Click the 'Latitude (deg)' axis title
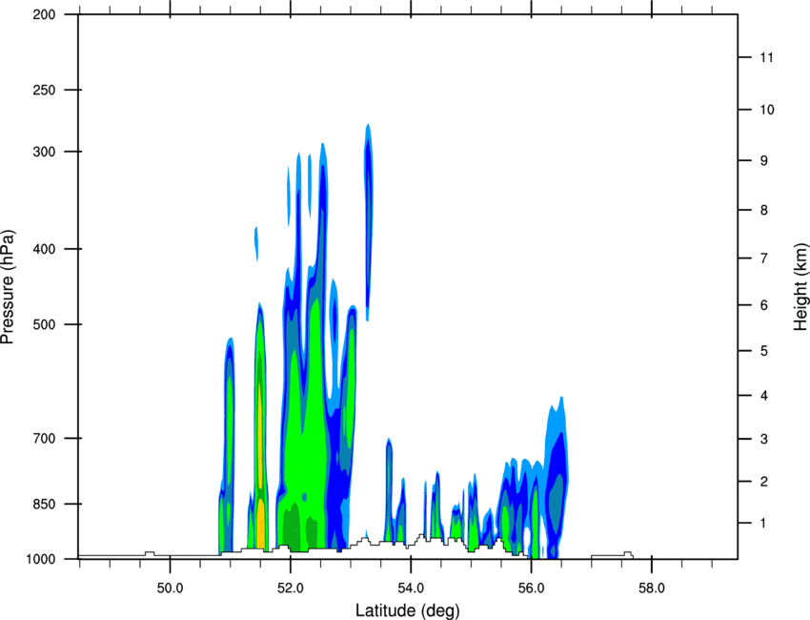This screenshot has width=810, height=620. click(408, 610)
